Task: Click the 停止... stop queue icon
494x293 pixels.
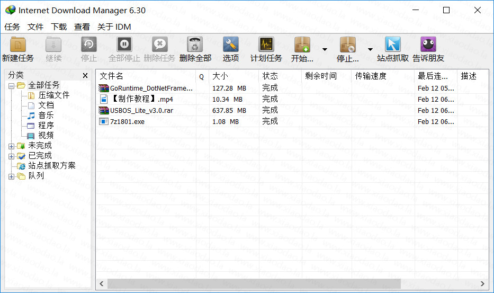Action: 347,45
